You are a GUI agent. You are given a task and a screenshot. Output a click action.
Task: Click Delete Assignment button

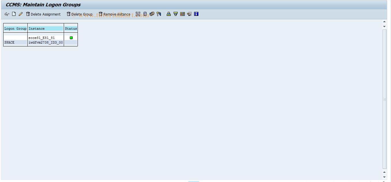[43, 14]
